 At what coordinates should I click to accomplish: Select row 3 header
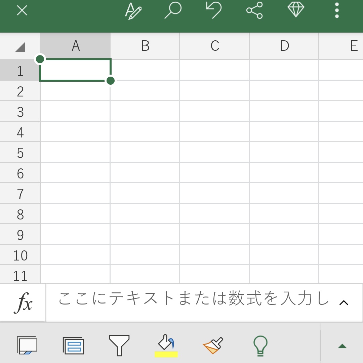pyautogui.click(x=20, y=111)
